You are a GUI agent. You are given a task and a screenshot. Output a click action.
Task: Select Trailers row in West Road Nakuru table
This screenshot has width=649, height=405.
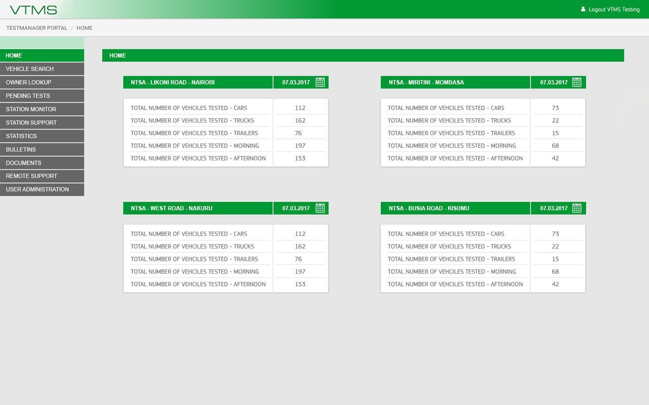[226, 259]
